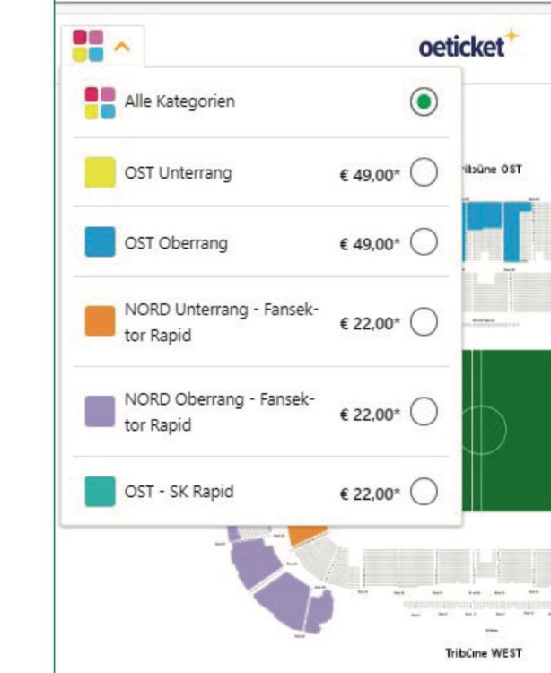Choose NORD Unterrang Fansektor radio button
The width and height of the screenshot is (551, 673).
tap(424, 322)
